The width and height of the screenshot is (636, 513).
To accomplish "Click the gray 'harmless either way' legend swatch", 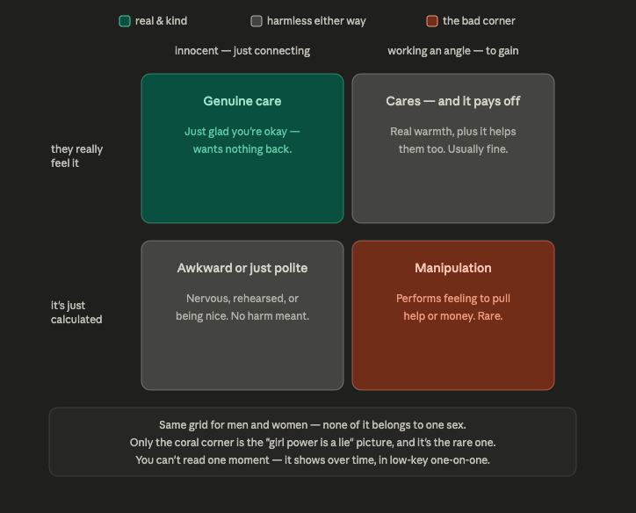I will 257,21.
